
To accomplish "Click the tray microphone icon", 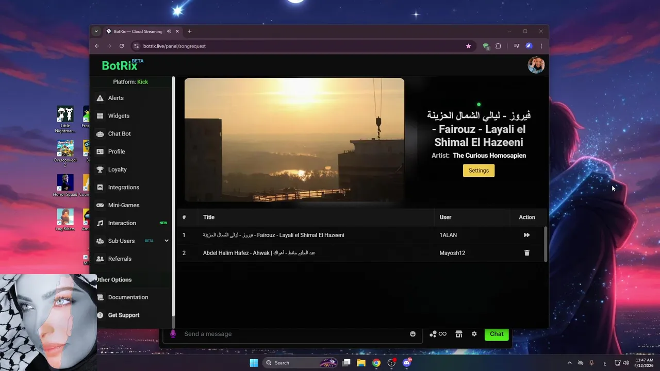I will pyautogui.click(x=591, y=363).
